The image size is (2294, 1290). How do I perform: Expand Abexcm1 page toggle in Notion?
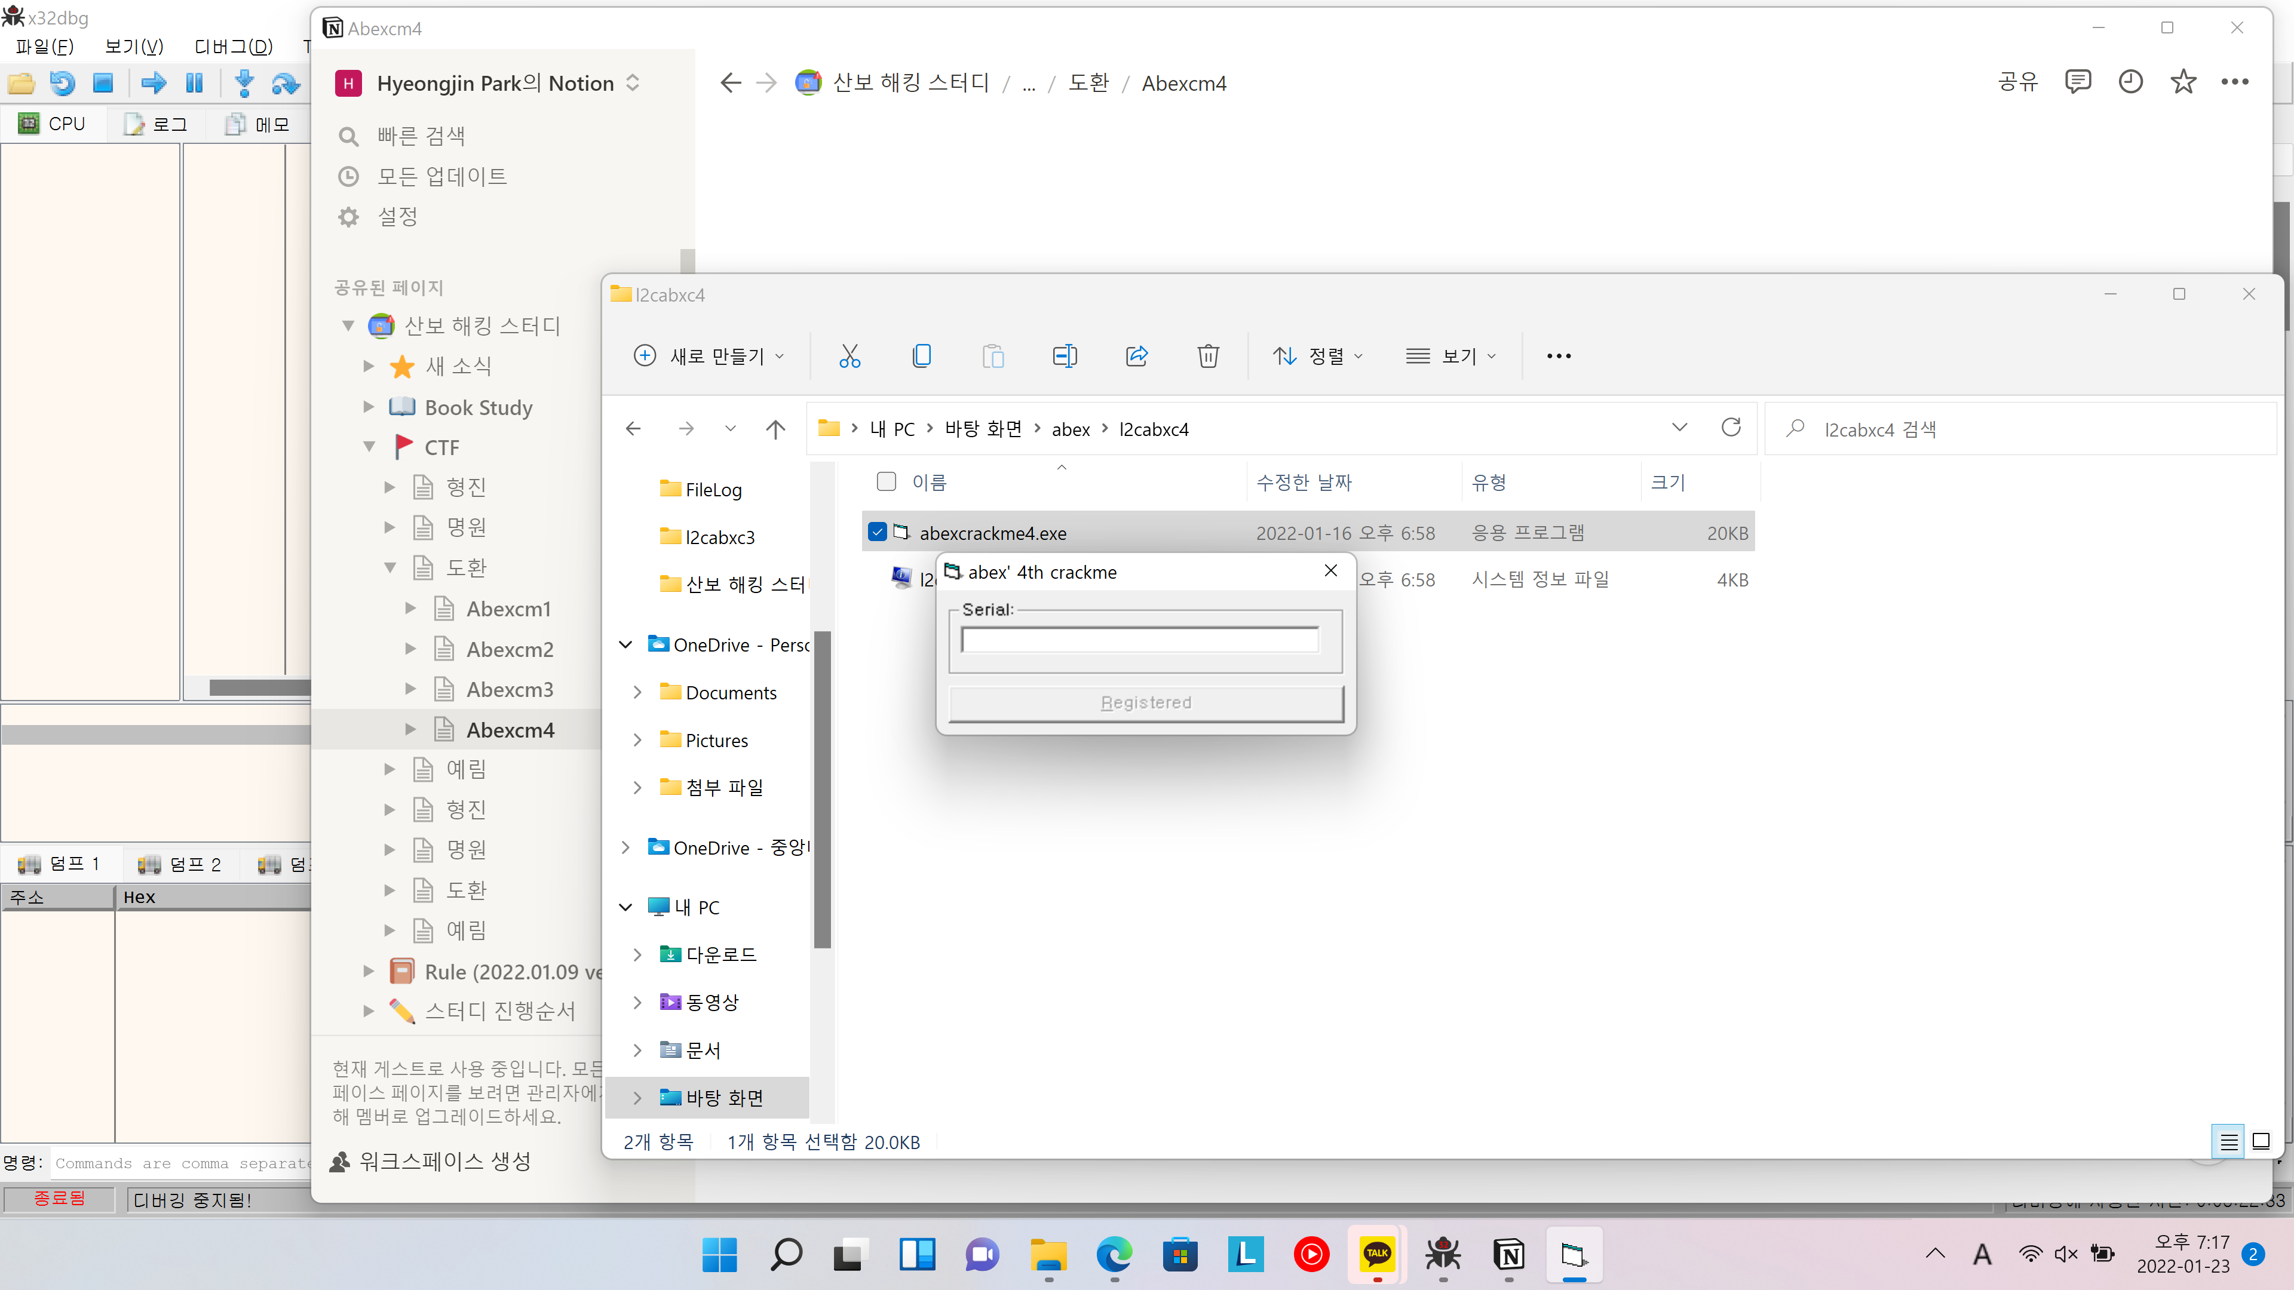410,608
